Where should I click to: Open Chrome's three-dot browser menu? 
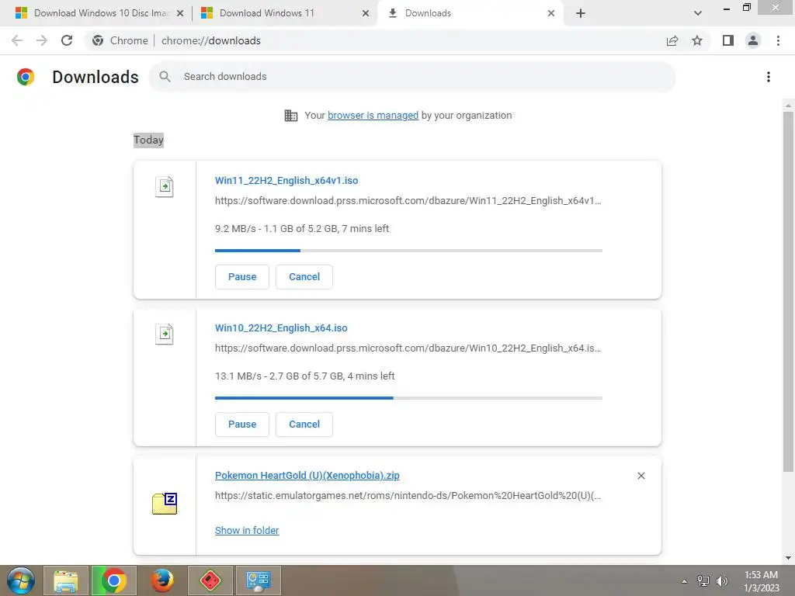click(x=778, y=40)
